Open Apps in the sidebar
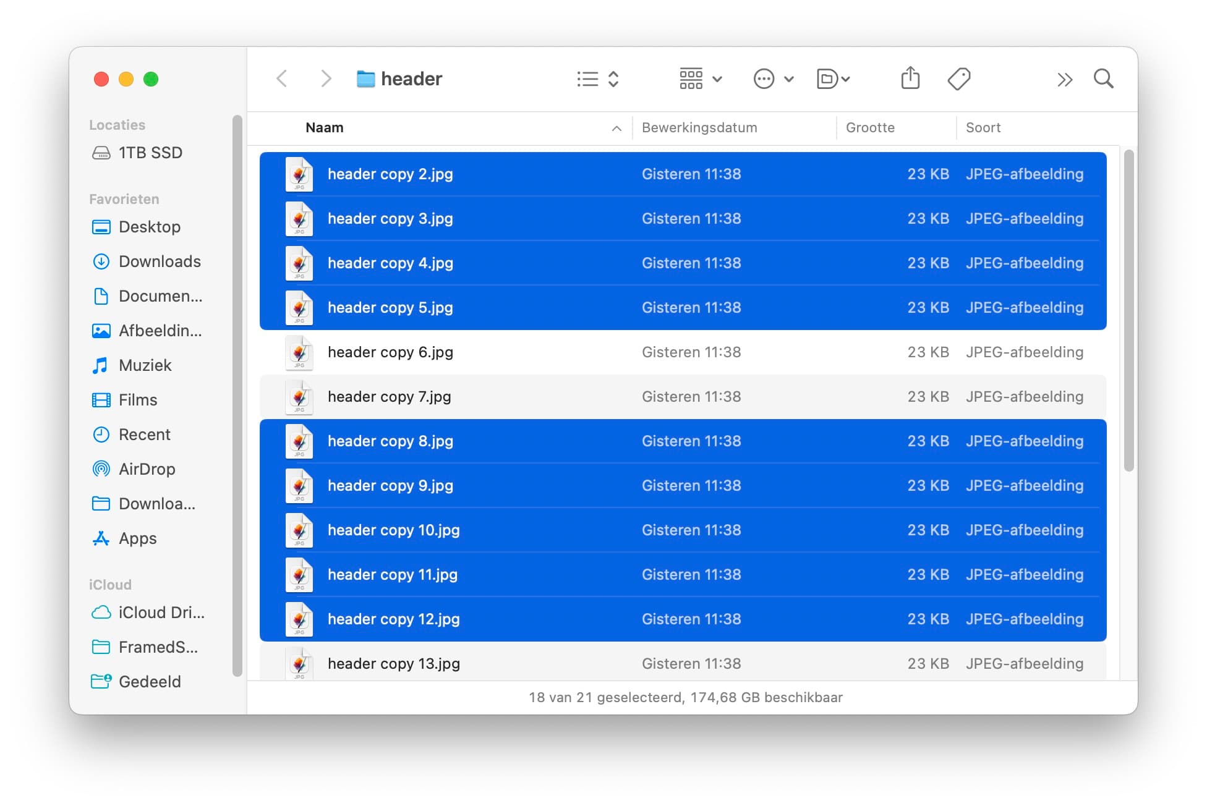 click(137, 538)
